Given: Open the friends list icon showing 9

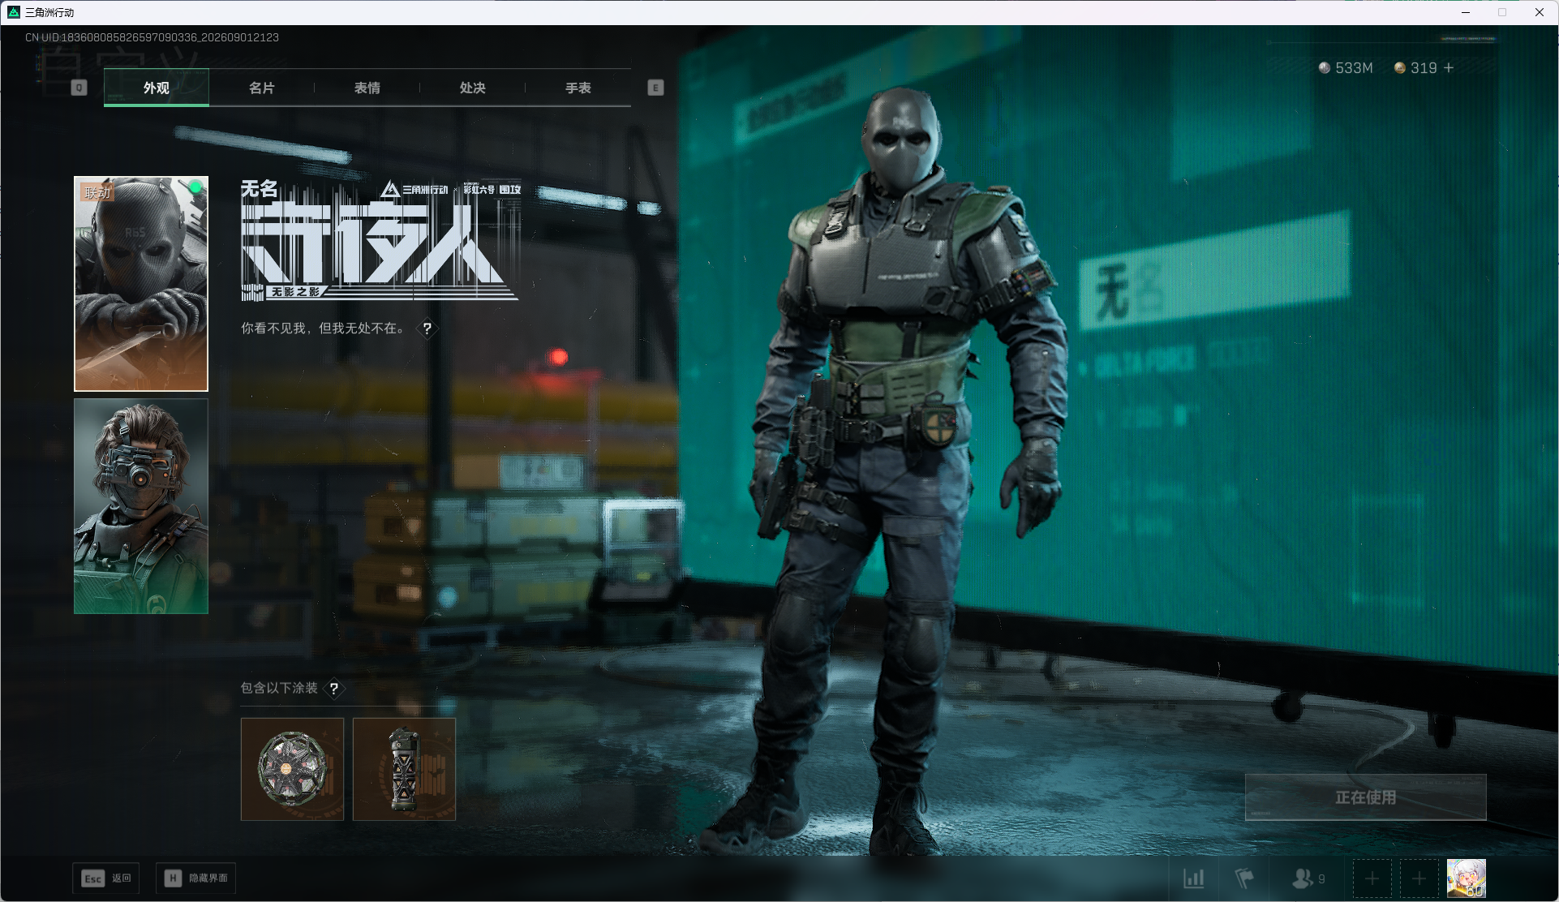Looking at the screenshot, I should (1308, 878).
